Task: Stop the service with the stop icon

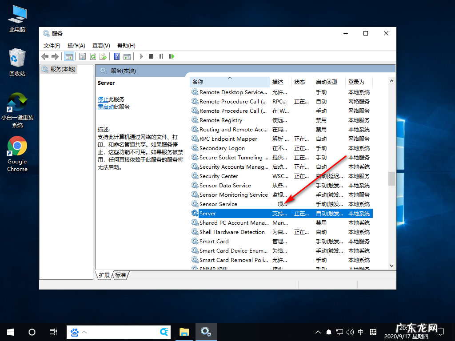Action: pos(151,56)
